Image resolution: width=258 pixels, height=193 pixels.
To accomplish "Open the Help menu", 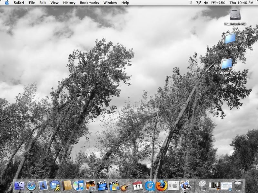I will 125,3.
